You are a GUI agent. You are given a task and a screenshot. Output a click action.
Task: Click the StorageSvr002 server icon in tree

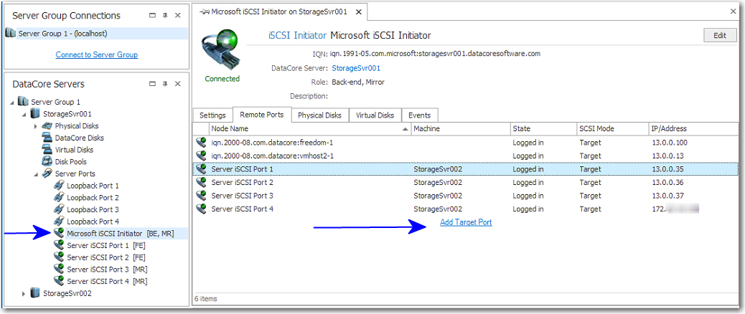click(35, 293)
